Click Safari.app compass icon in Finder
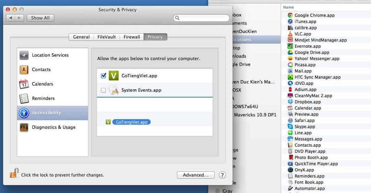Viewport: 371px width, 193px height. pos(290,121)
